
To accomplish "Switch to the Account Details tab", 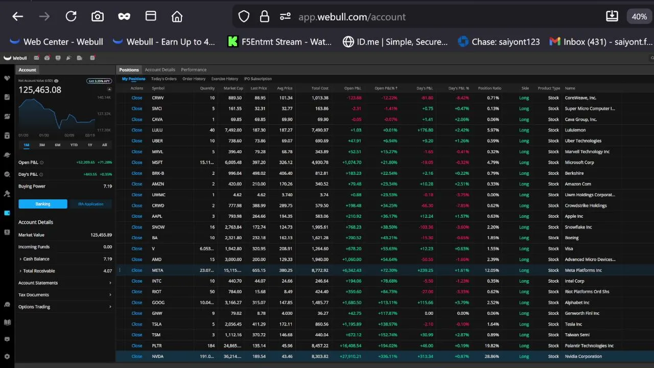I will tap(160, 70).
